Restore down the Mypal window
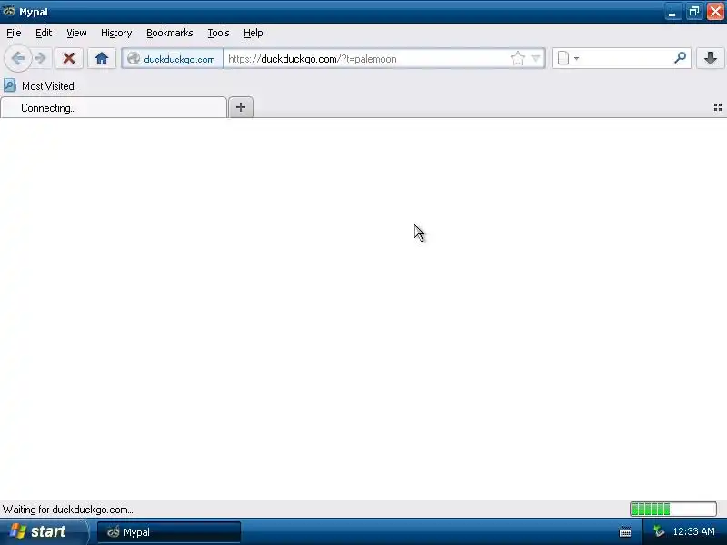 [x=693, y=12]
